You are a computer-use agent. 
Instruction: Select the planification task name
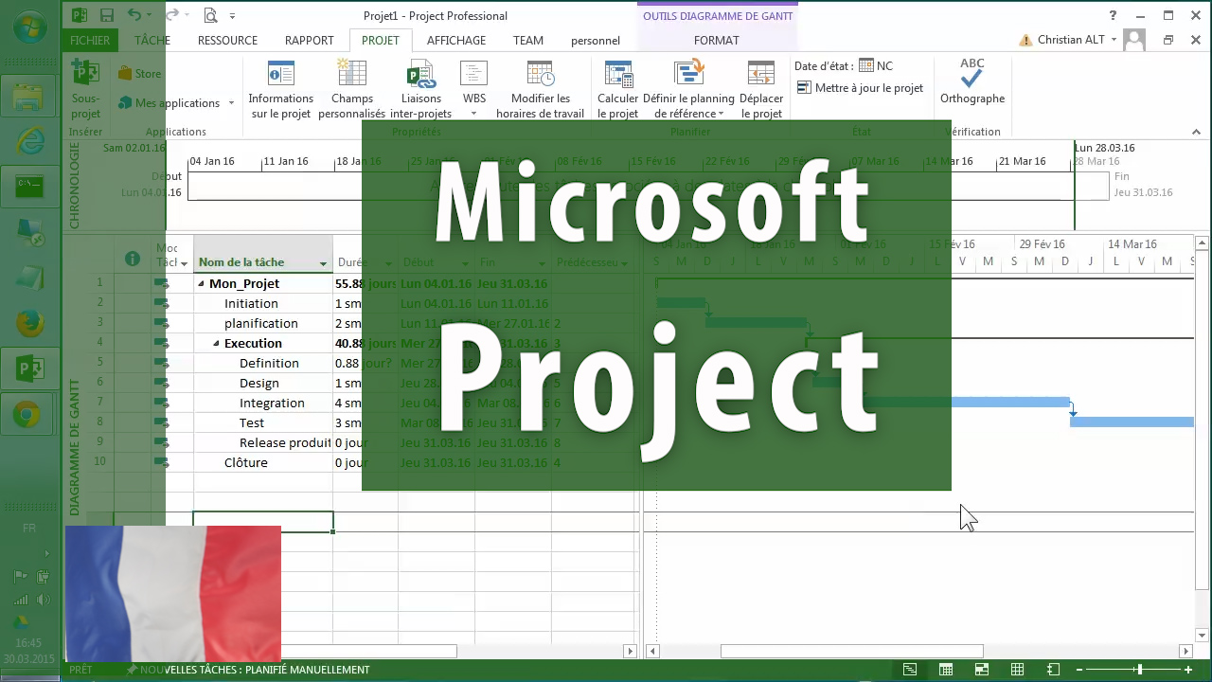coord(261,323)
